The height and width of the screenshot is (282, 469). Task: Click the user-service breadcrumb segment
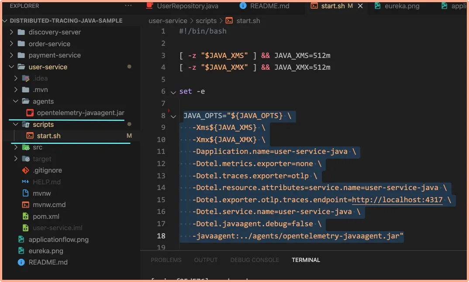point(168,21)
